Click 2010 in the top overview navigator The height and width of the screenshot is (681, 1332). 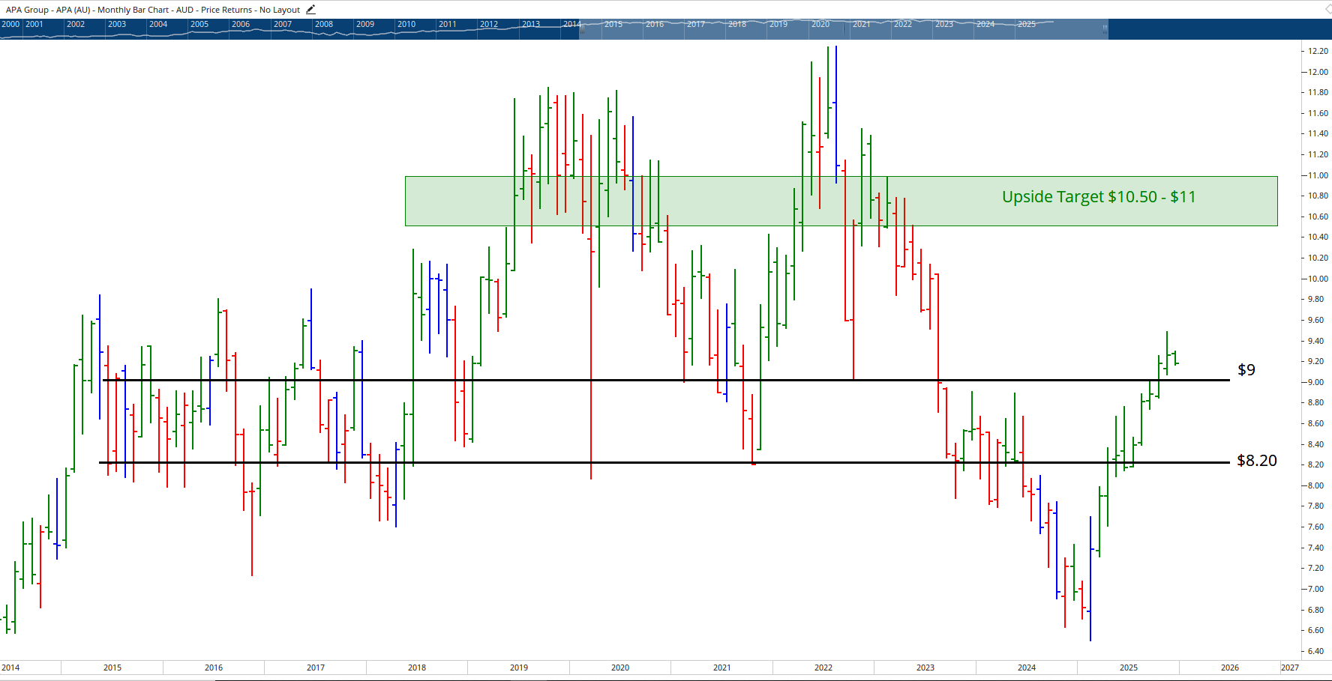pos(406,25)
